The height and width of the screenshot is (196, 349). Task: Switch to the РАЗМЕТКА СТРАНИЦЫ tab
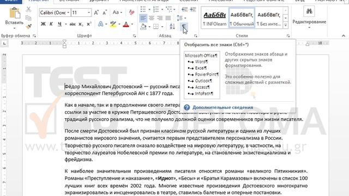point(144,1)
